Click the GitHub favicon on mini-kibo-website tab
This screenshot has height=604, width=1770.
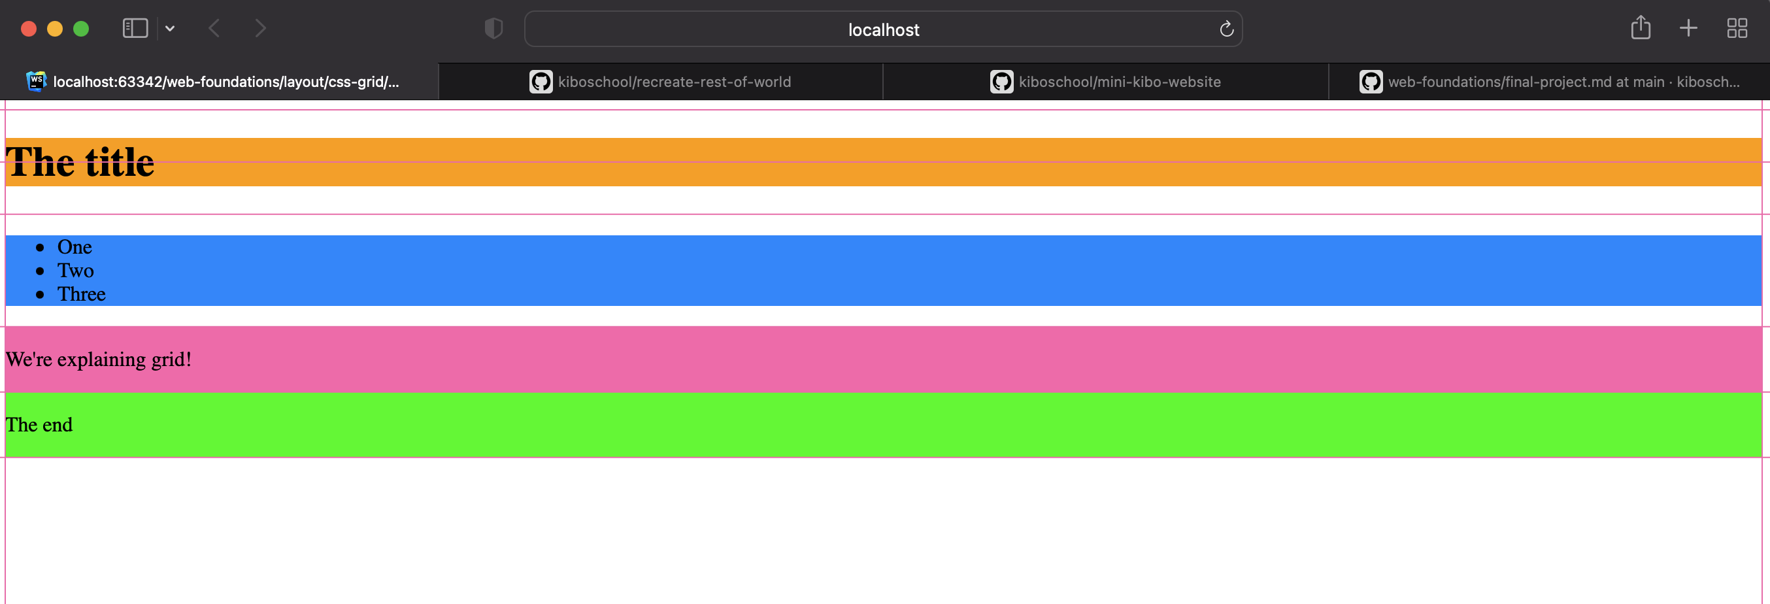pos(1001,82)
